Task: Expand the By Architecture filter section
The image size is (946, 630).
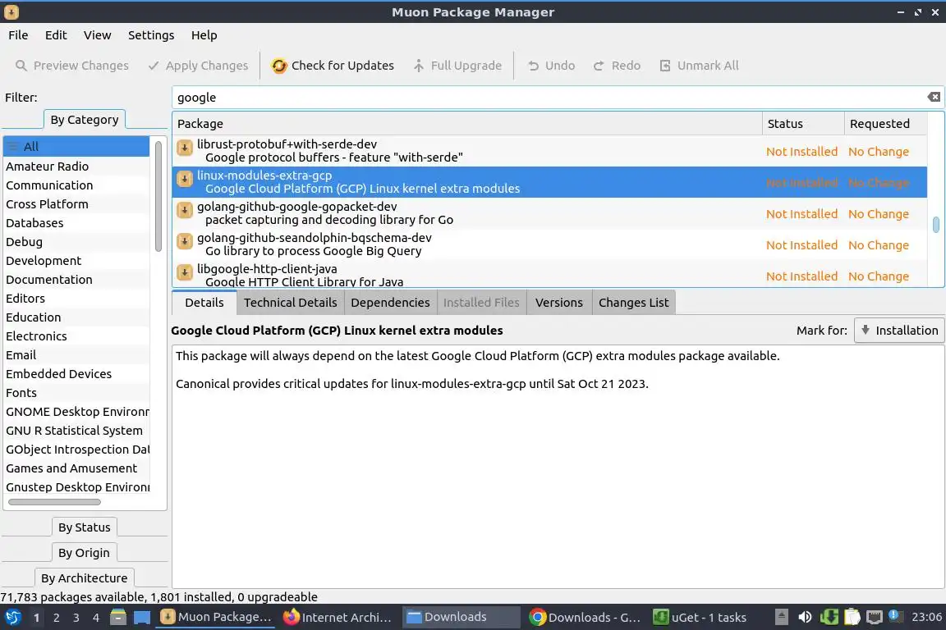Action: pos(85,577)
